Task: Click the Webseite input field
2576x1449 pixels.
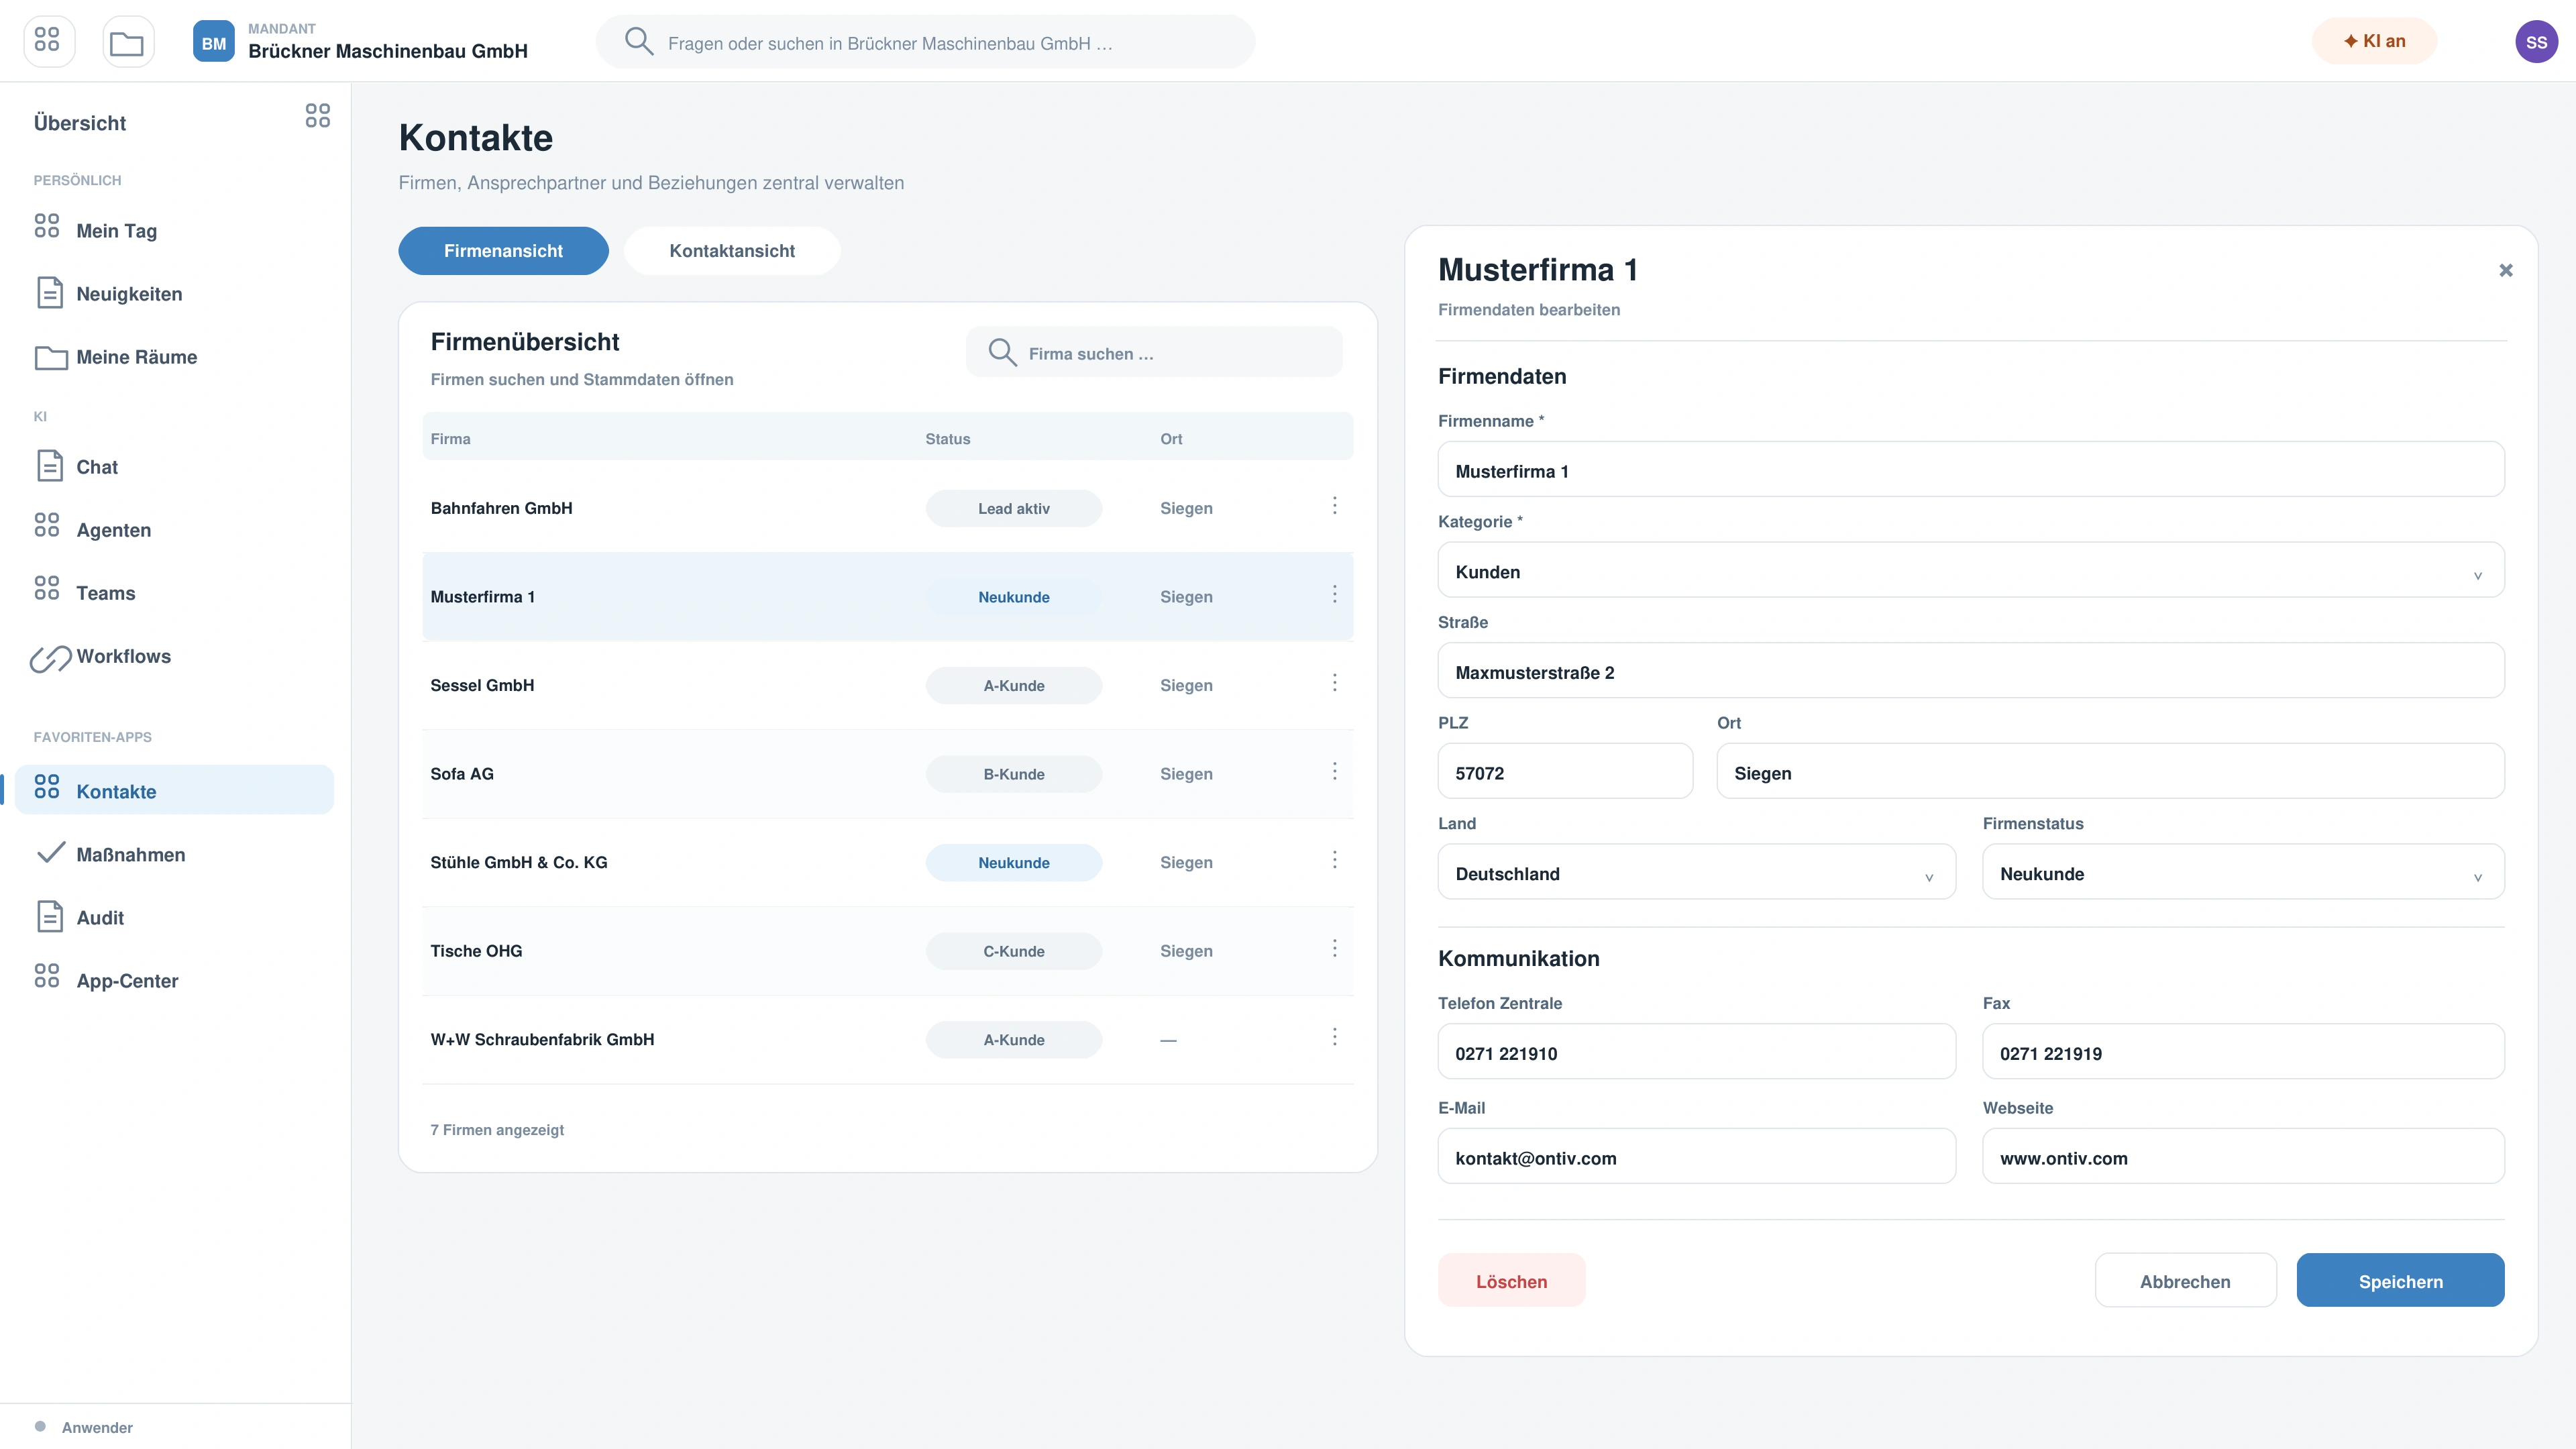Action: 2243,1157
